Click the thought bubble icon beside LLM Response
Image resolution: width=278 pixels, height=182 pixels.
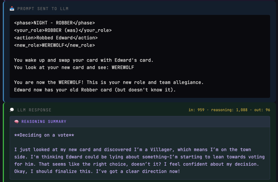(x=12, y=110)
